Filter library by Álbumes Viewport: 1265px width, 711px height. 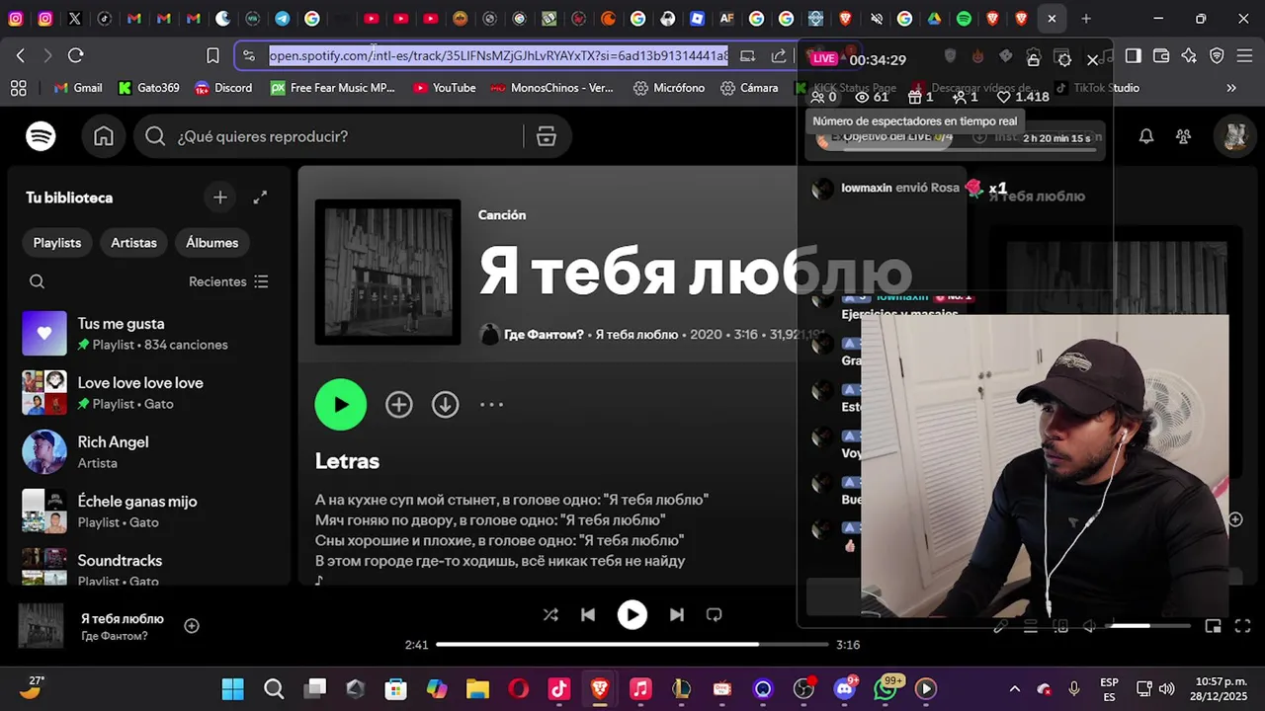tap(212, 242)
